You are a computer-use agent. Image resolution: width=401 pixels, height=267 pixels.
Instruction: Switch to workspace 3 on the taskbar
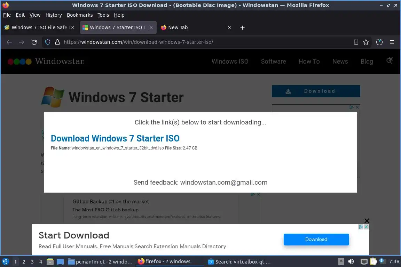pyautogui.click(x=32, y=262)
